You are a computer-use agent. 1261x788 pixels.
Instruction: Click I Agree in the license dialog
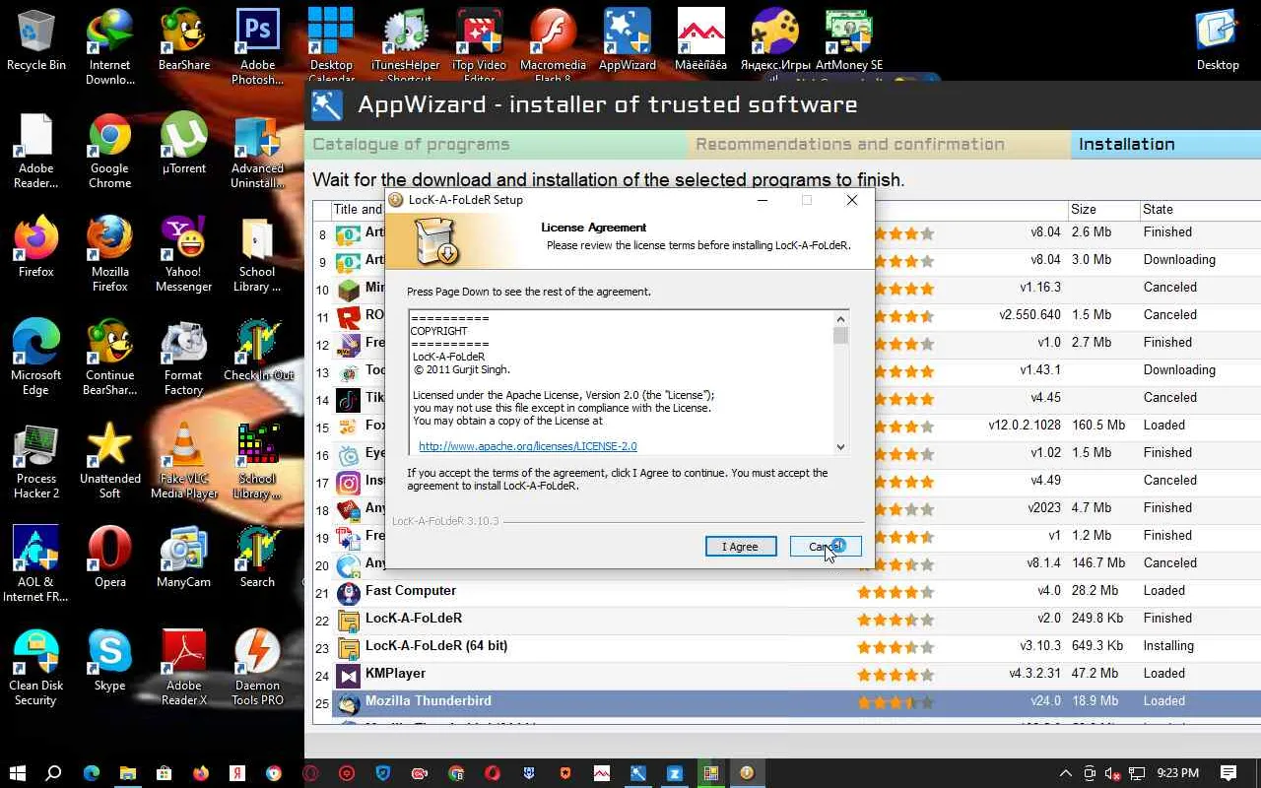coord(741,547)
